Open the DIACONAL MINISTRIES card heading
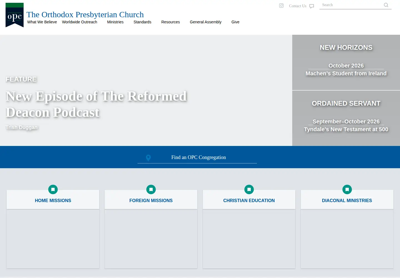400x278 pixels. coord(347,200)
